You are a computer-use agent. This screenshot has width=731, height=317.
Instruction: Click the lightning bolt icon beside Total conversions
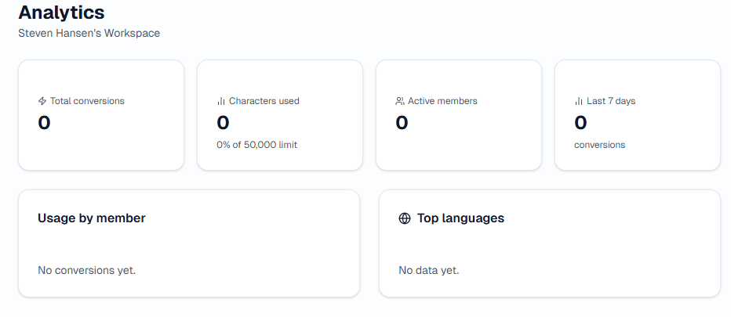tap(42, 101)
